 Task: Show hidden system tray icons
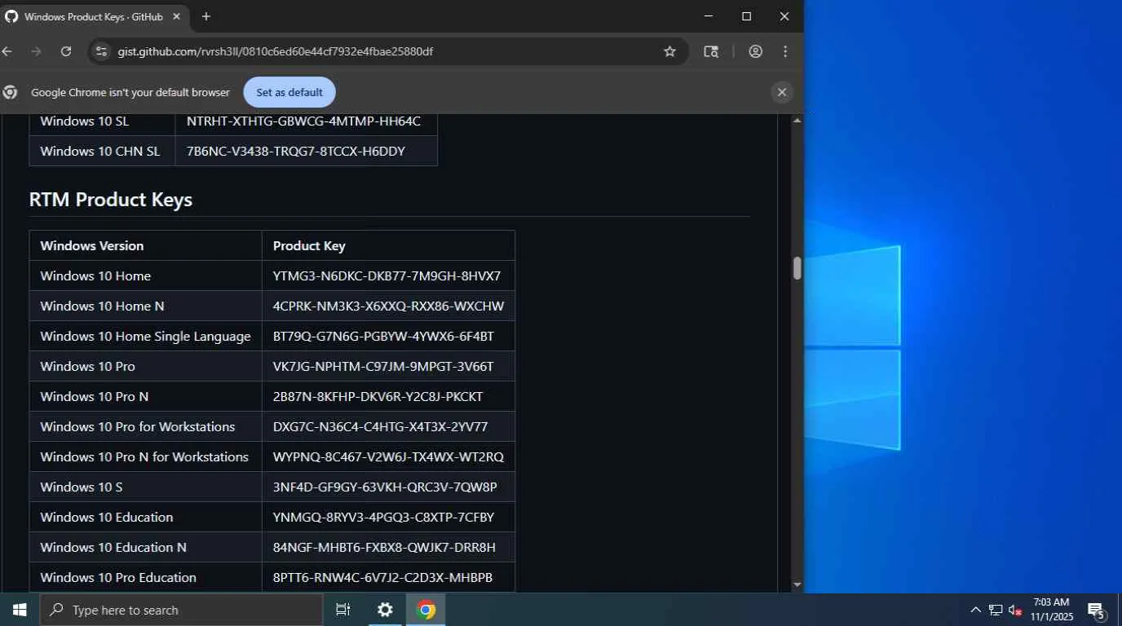(x=975, y=610)
